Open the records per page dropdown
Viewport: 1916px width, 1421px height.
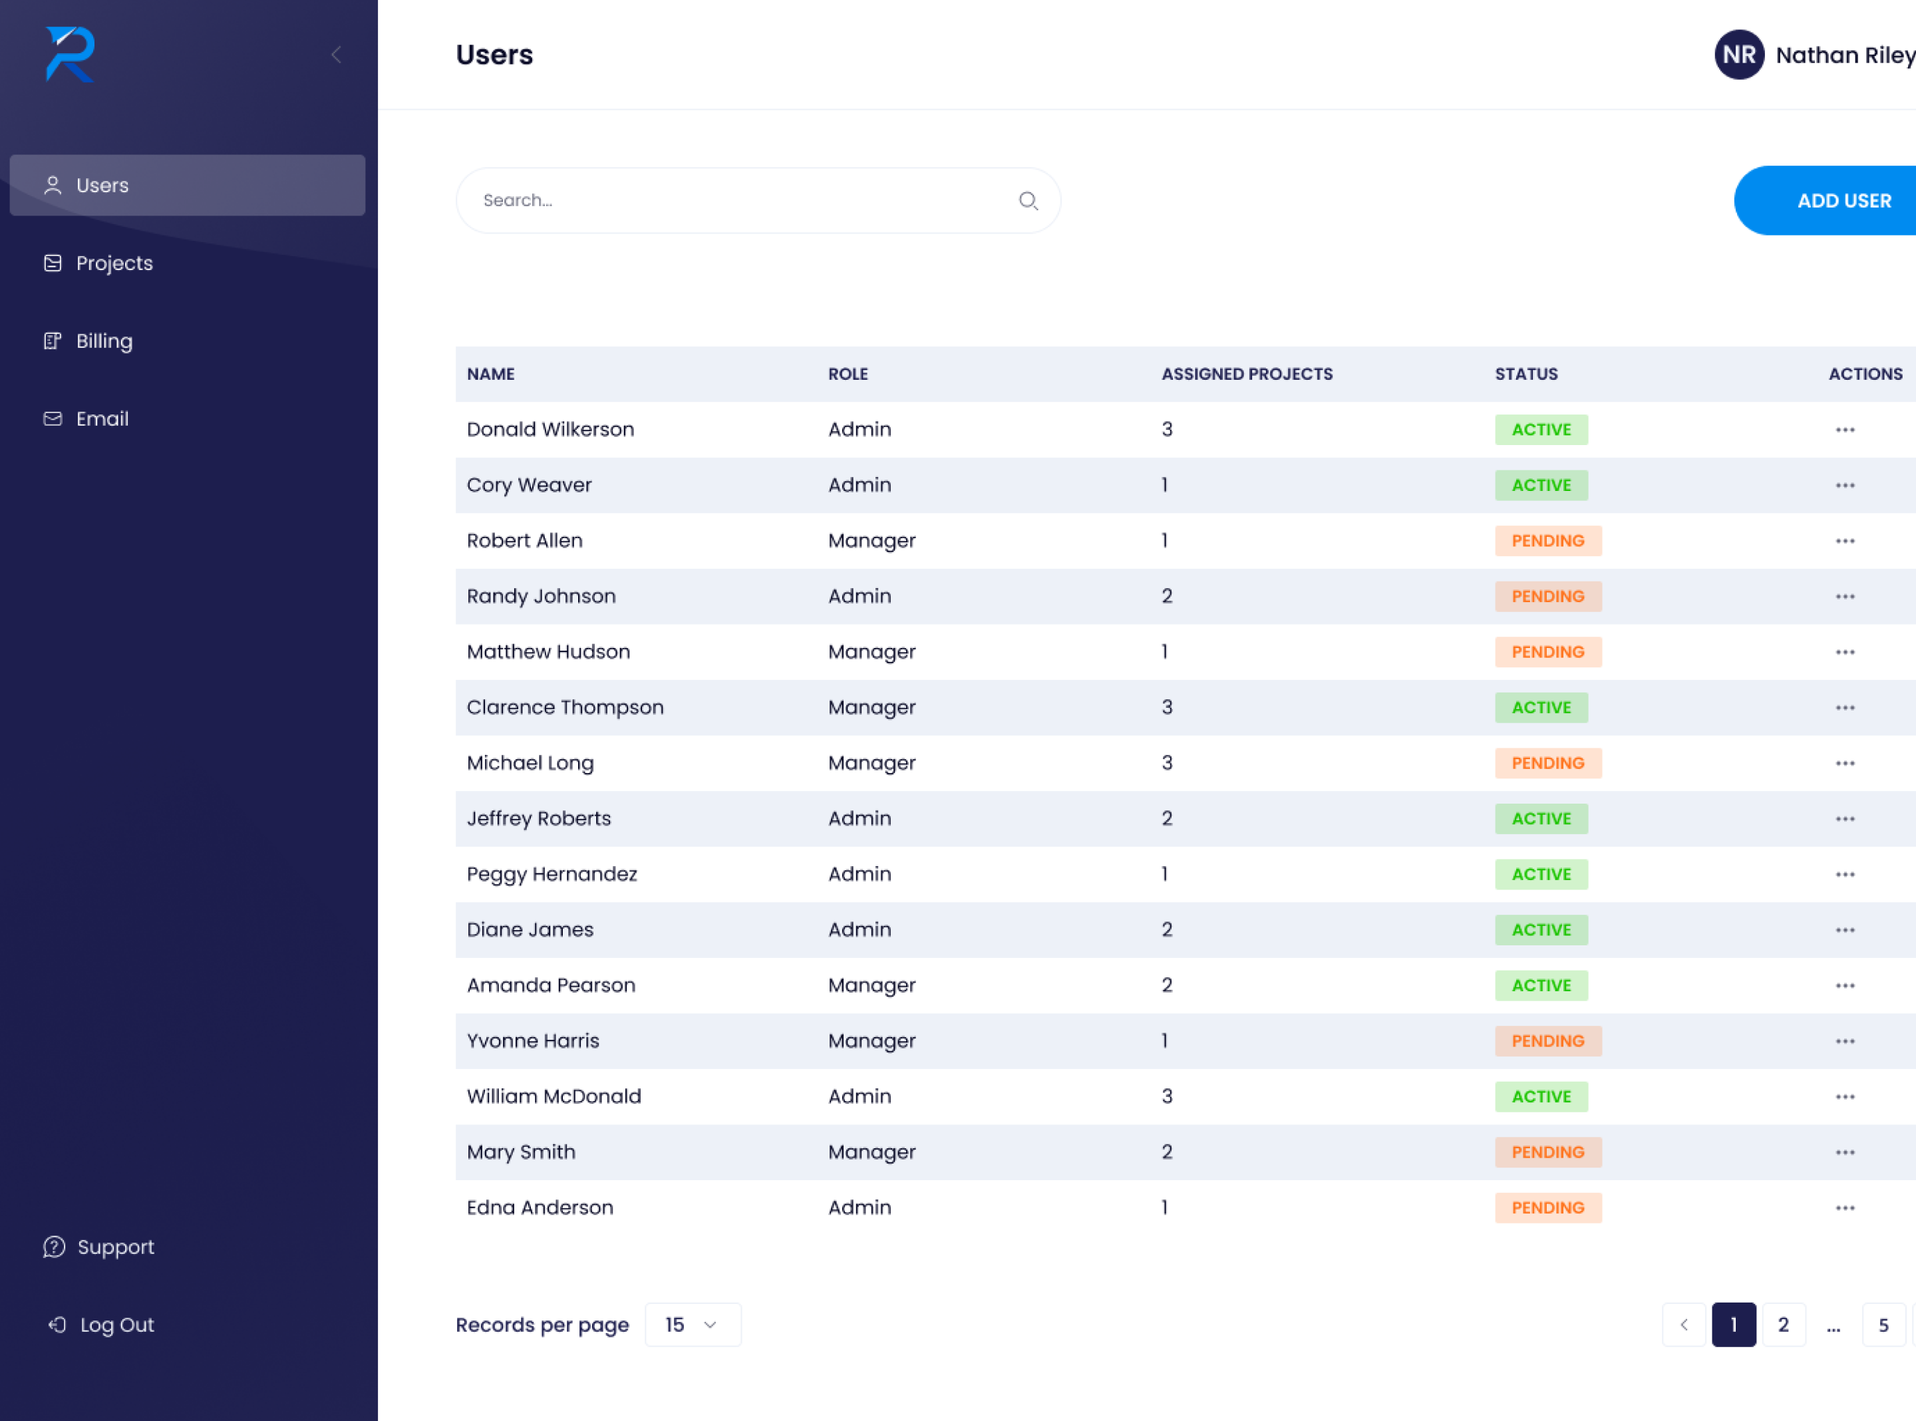coord(693,1325)
